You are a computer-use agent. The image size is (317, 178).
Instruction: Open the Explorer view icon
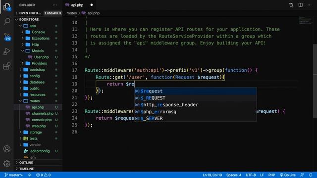tap(6, 7)
